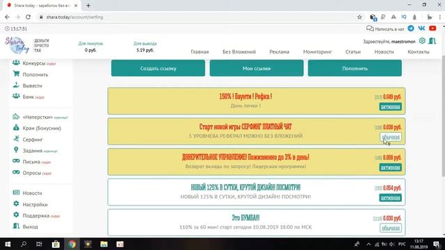This screenshot has width=445, height=250.
Task: Click the teal Пополнить button
Action: pos(355,68)
